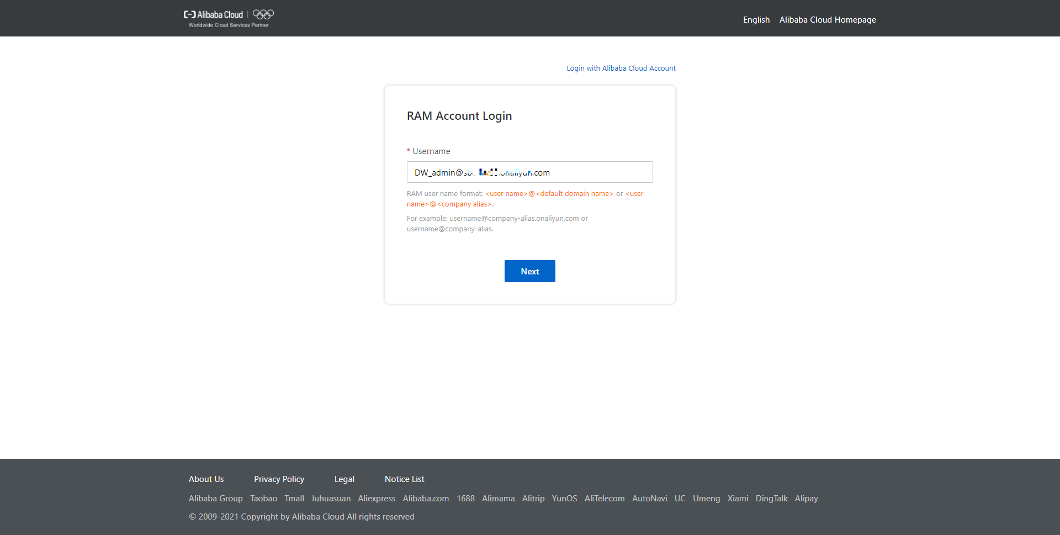The height and width of the screenshot is (535, 1060).
Task: Visit Alimama footer link
Action: click(499, 499)
